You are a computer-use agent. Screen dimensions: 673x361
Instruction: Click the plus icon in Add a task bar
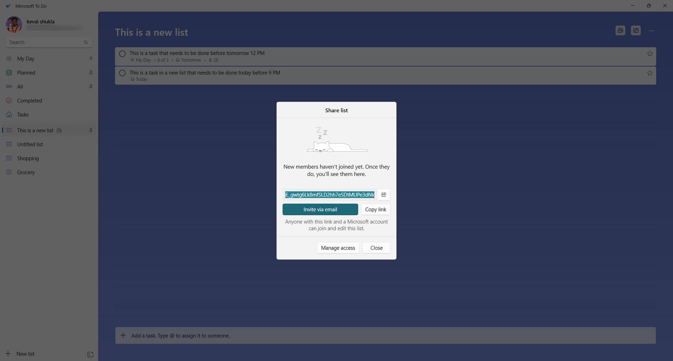click(123, 335)
